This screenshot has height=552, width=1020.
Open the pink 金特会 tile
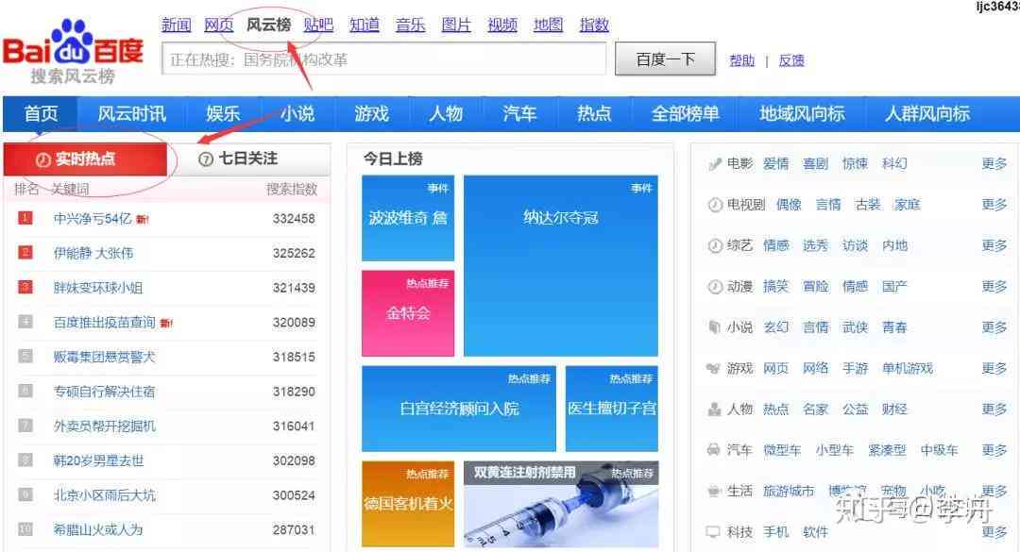point(408,312)
